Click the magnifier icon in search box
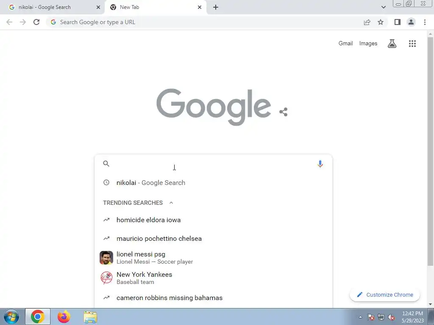 (x=106, y=164)
